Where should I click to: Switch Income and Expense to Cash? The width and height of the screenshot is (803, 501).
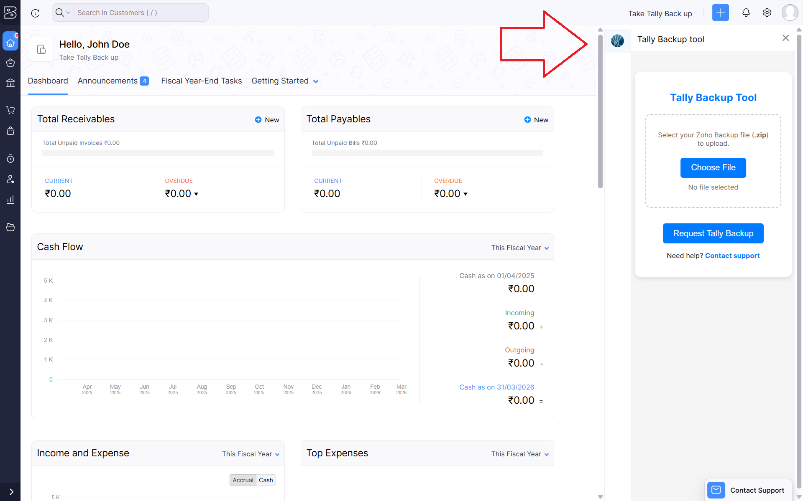(266, 480)
